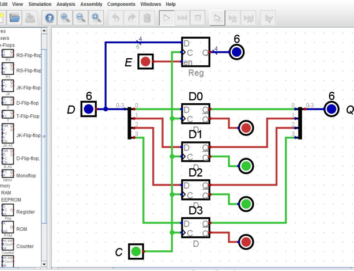This screenshot has height=271, width=354.
Task: Delete selection using the trash icon
Action: click(147, 18)
